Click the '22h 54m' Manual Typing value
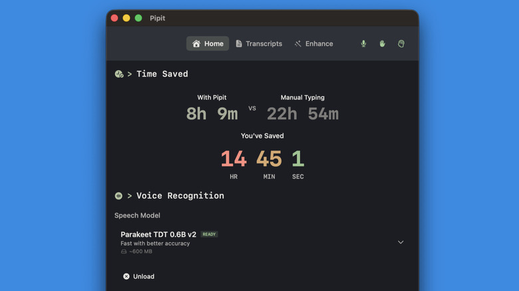Viewport: 519px width, 291px height. pos(303,114)
